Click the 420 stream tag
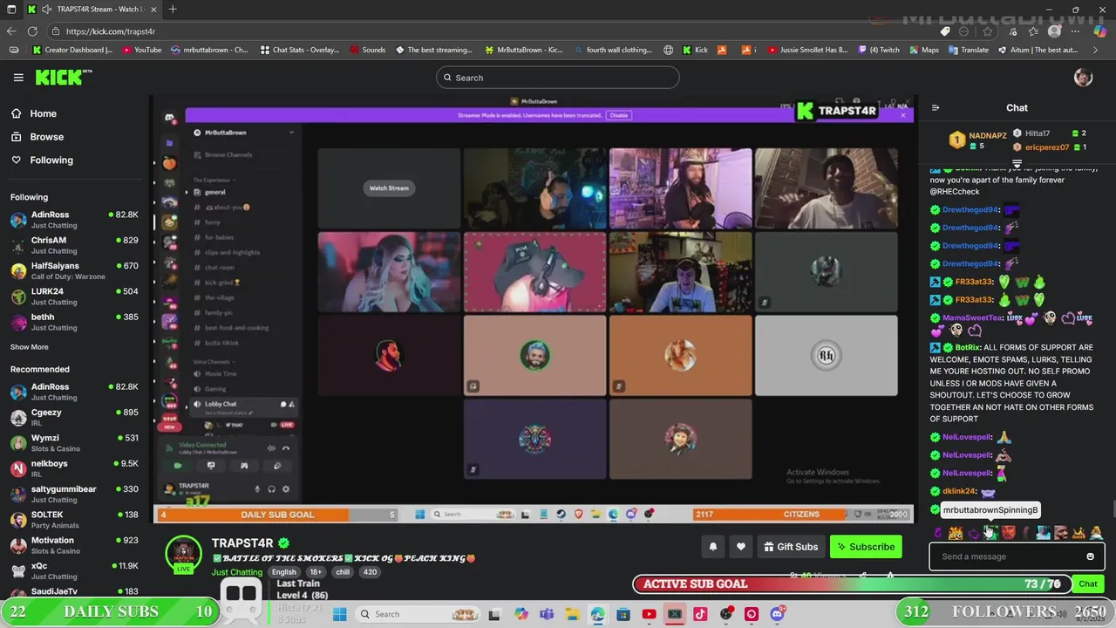 pos(370,572)
